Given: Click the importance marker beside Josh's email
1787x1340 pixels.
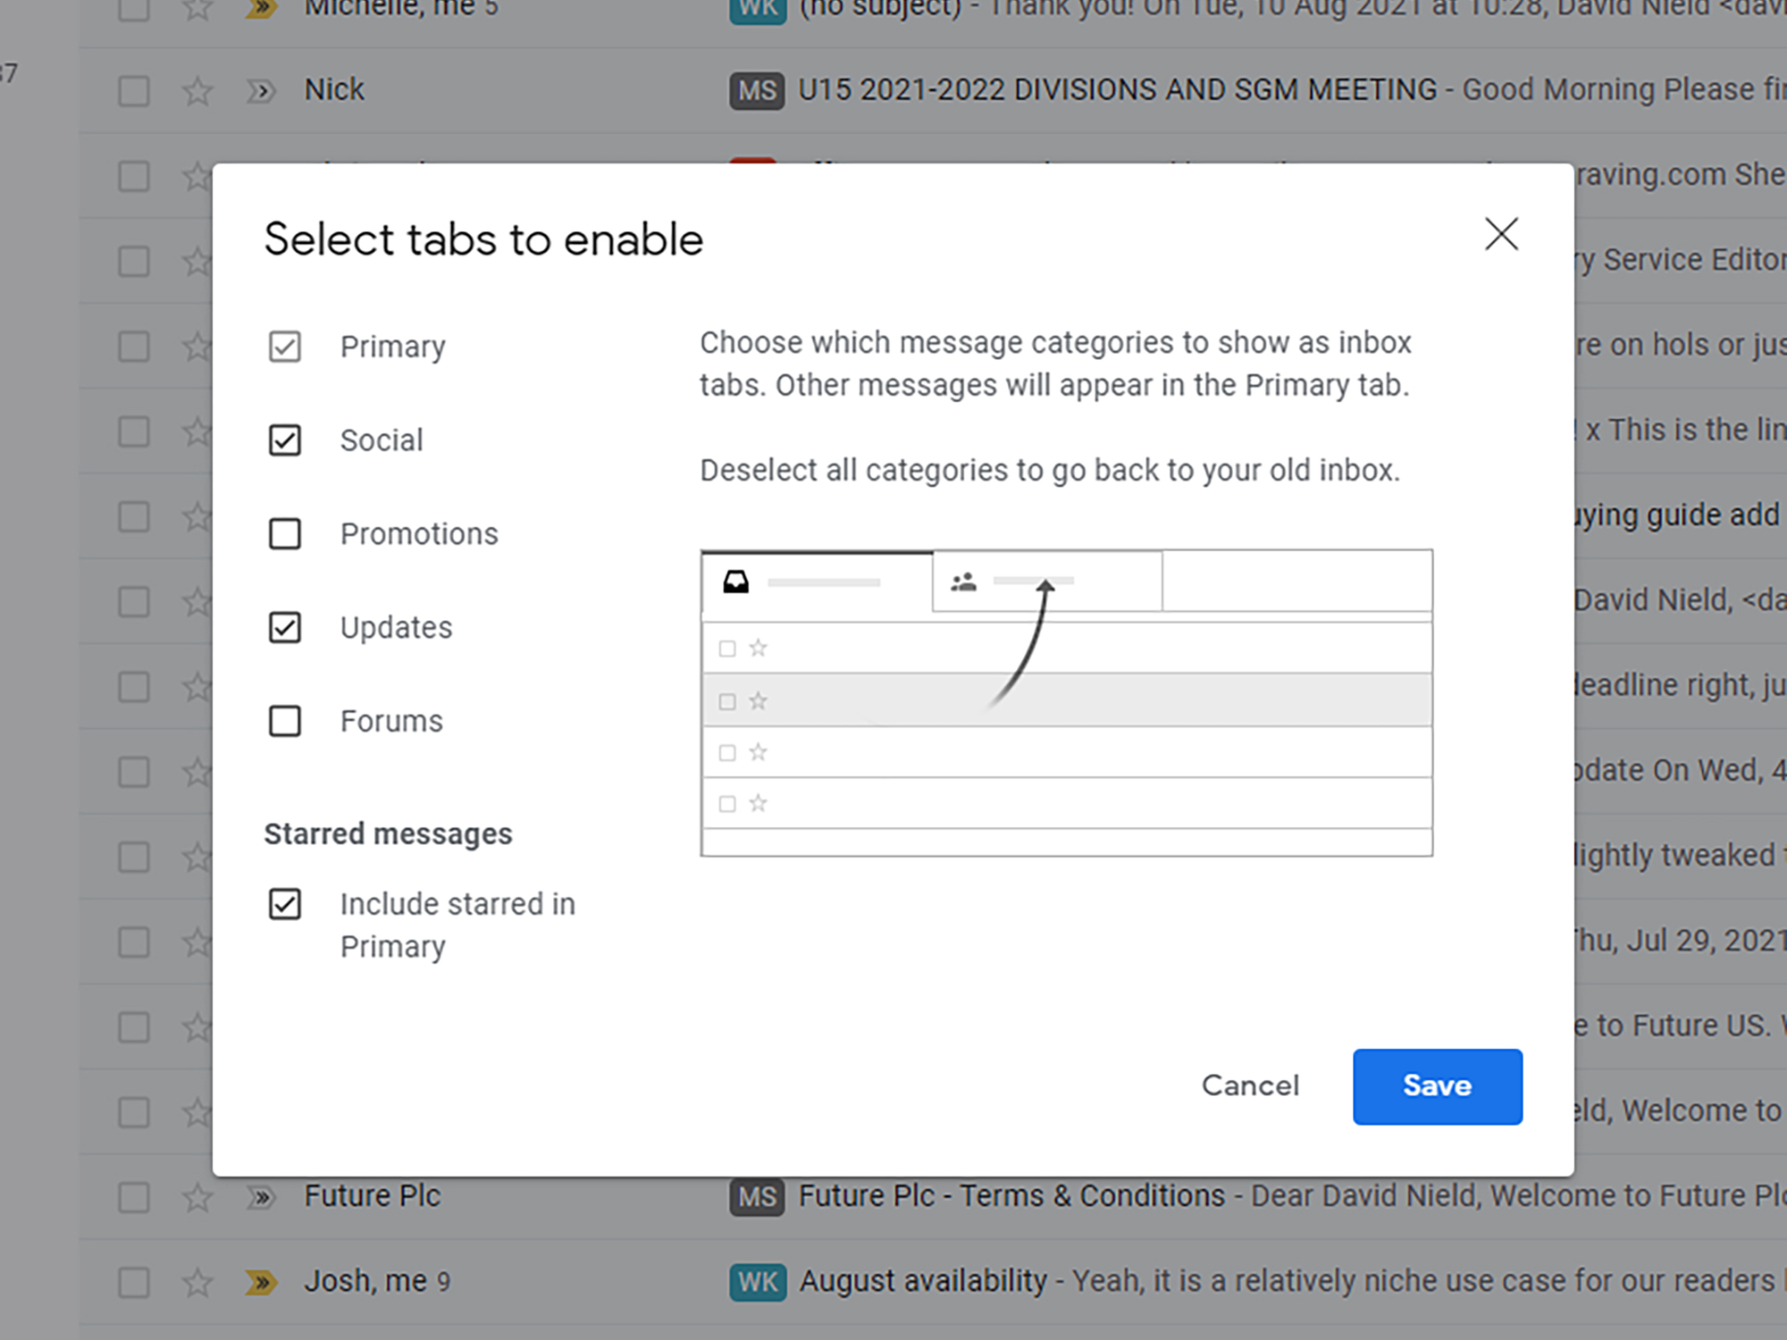Looking at the screenshot, I should 261,1279.
